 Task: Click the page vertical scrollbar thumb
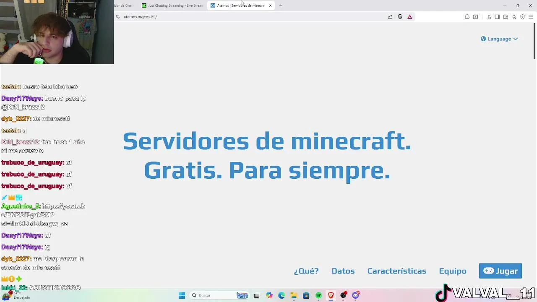534,41
